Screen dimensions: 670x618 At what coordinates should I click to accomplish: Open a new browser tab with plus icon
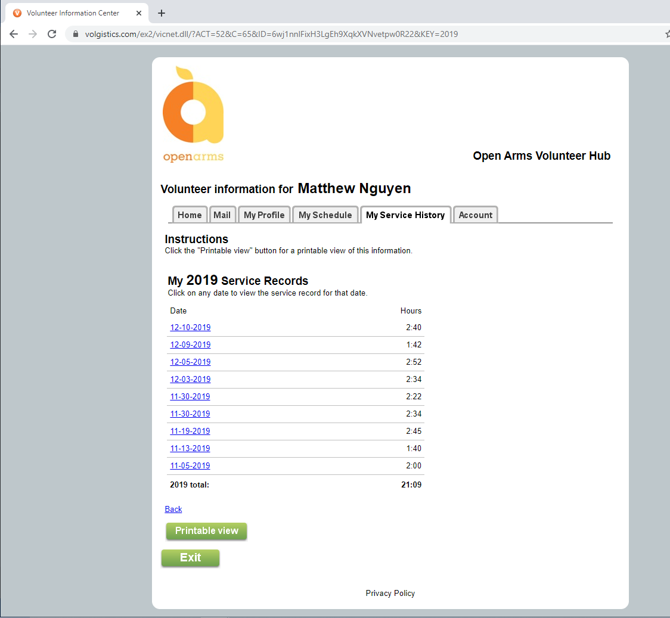161,13
